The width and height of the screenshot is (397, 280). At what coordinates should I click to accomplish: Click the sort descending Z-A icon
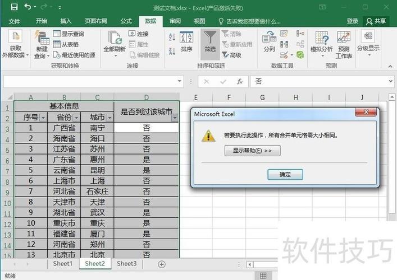[172, 52]
